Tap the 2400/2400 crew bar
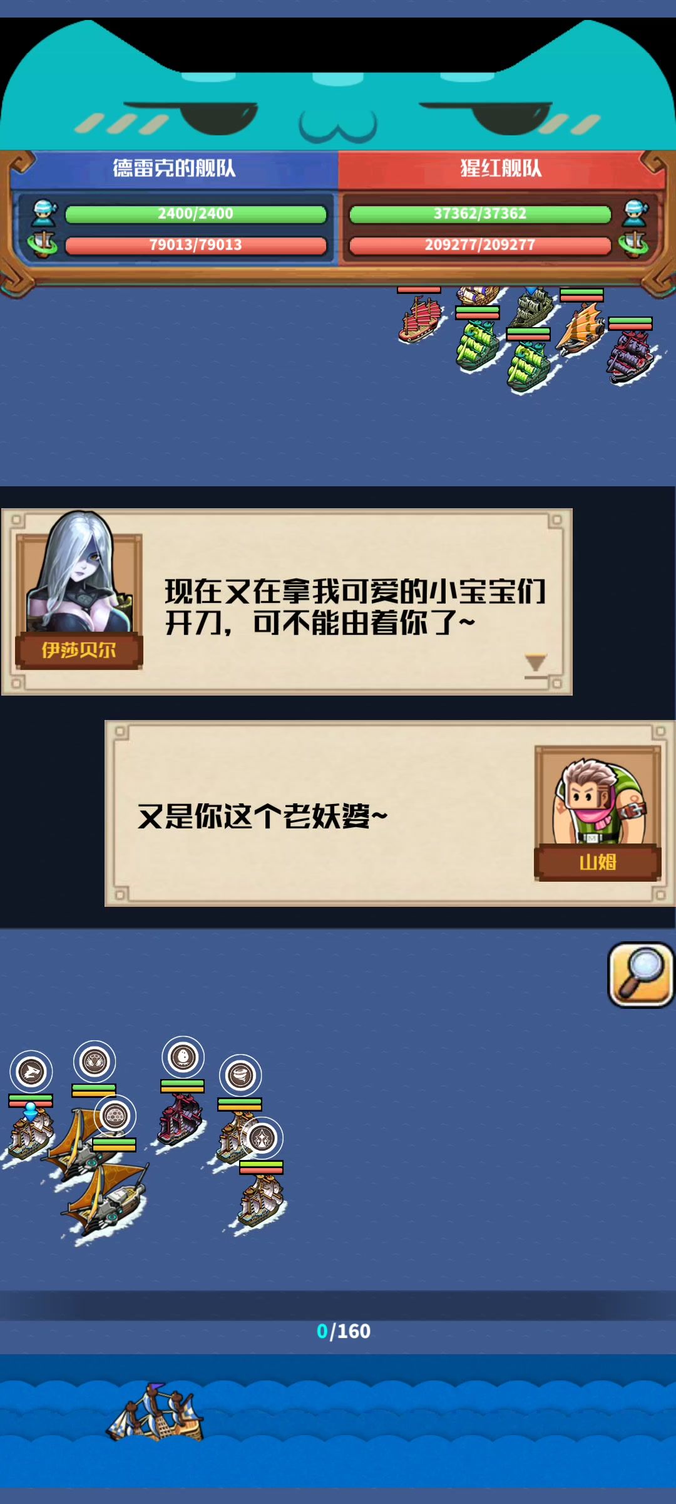This screenshot has width=676, height=1504. pos(195,214)
